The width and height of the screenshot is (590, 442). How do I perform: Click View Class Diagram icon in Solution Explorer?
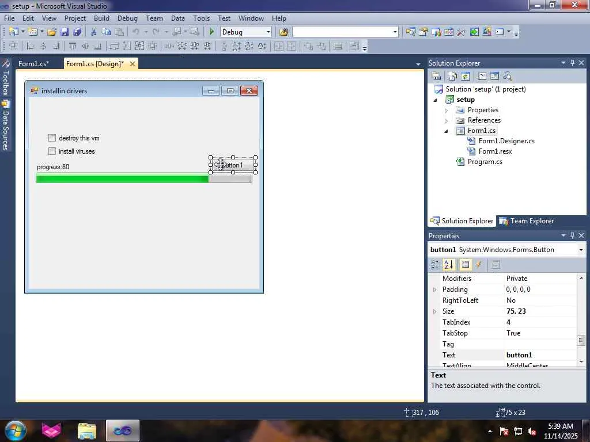[507, 77]
